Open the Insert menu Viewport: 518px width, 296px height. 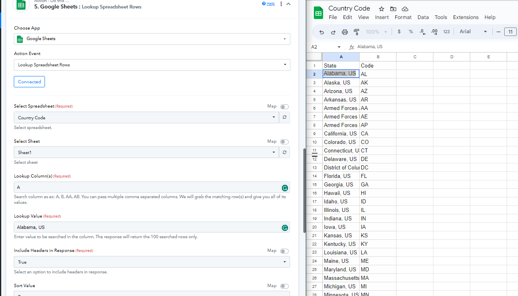(382, 17)
